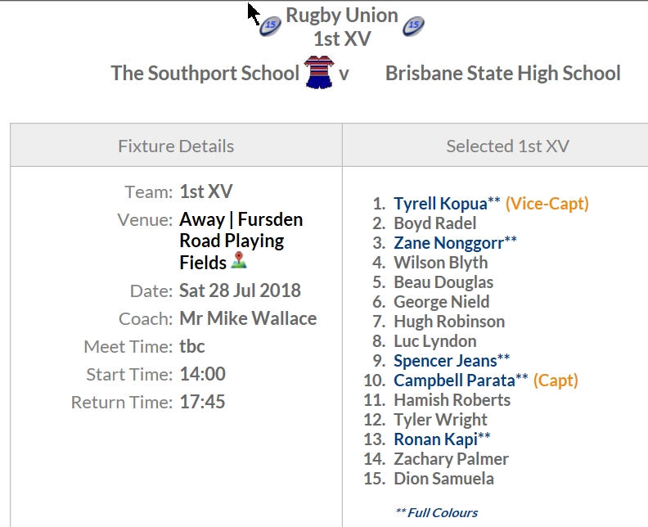
Task: Click Brisbane State High School heading
Action: click(x=503, y=73)
